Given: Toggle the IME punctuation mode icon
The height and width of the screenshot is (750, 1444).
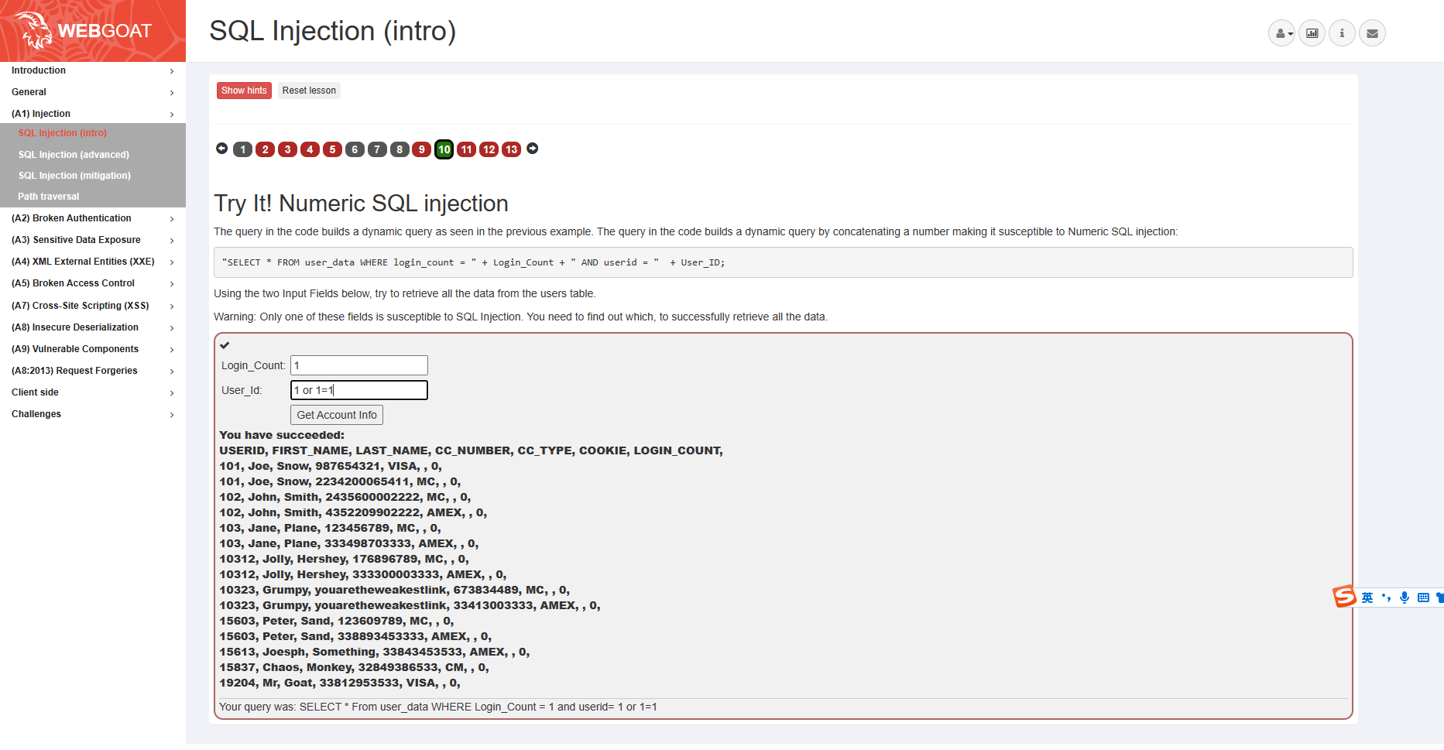Looking at the screenshot, I should tap(1386, 598).
